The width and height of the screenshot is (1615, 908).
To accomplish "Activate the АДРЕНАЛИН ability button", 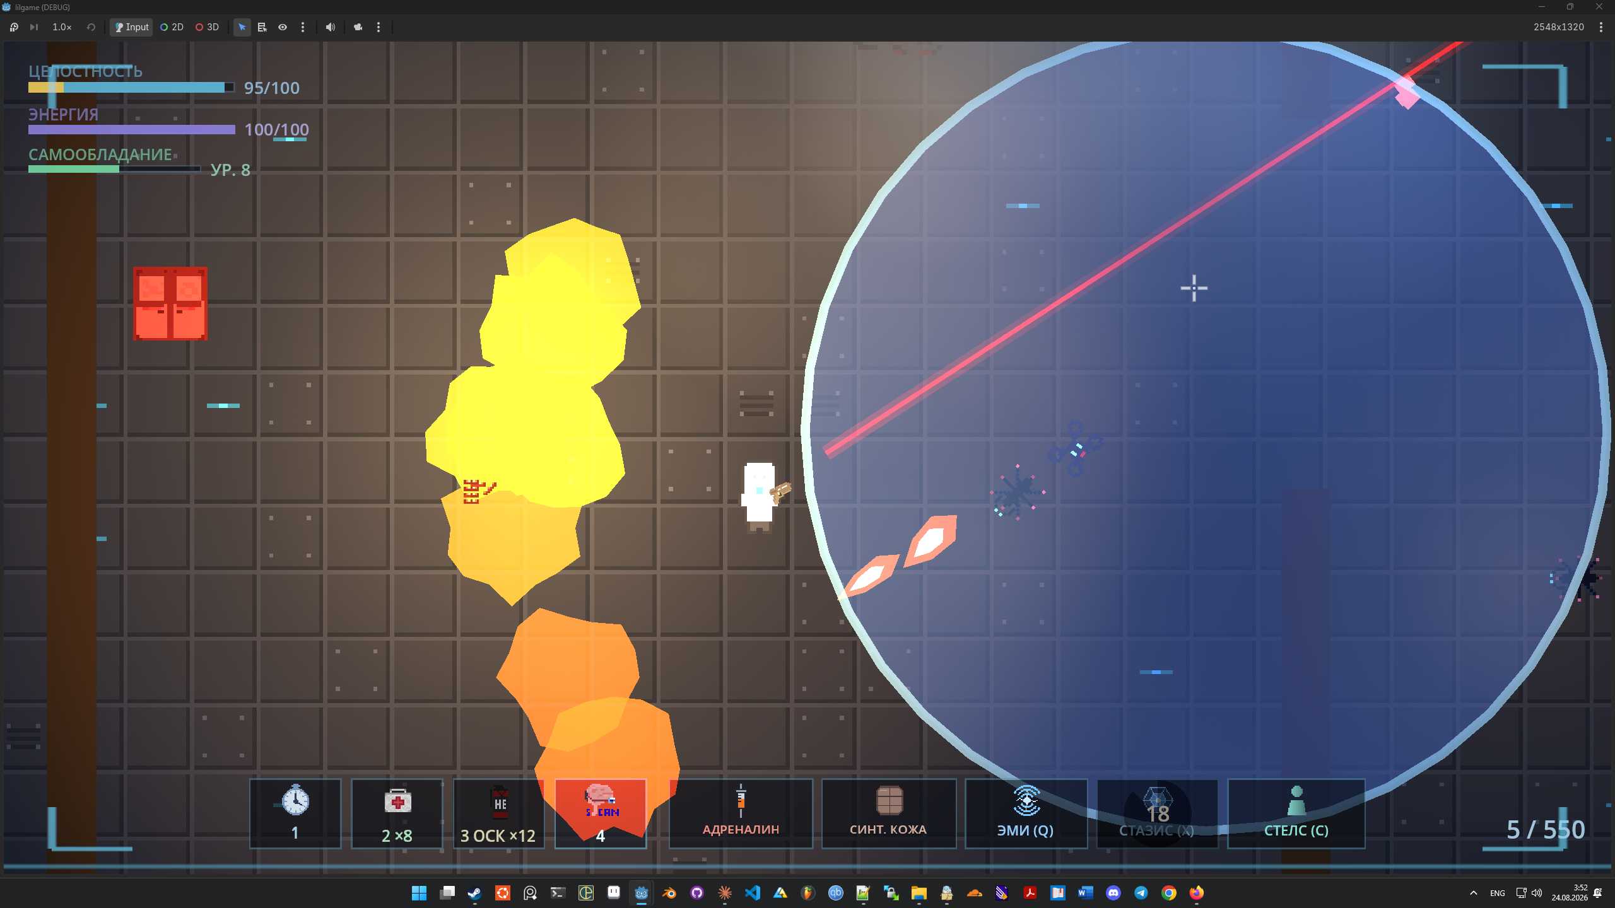I will pyautogui.click(x=741, y=813).
